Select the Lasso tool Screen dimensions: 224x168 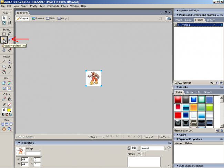9,34
